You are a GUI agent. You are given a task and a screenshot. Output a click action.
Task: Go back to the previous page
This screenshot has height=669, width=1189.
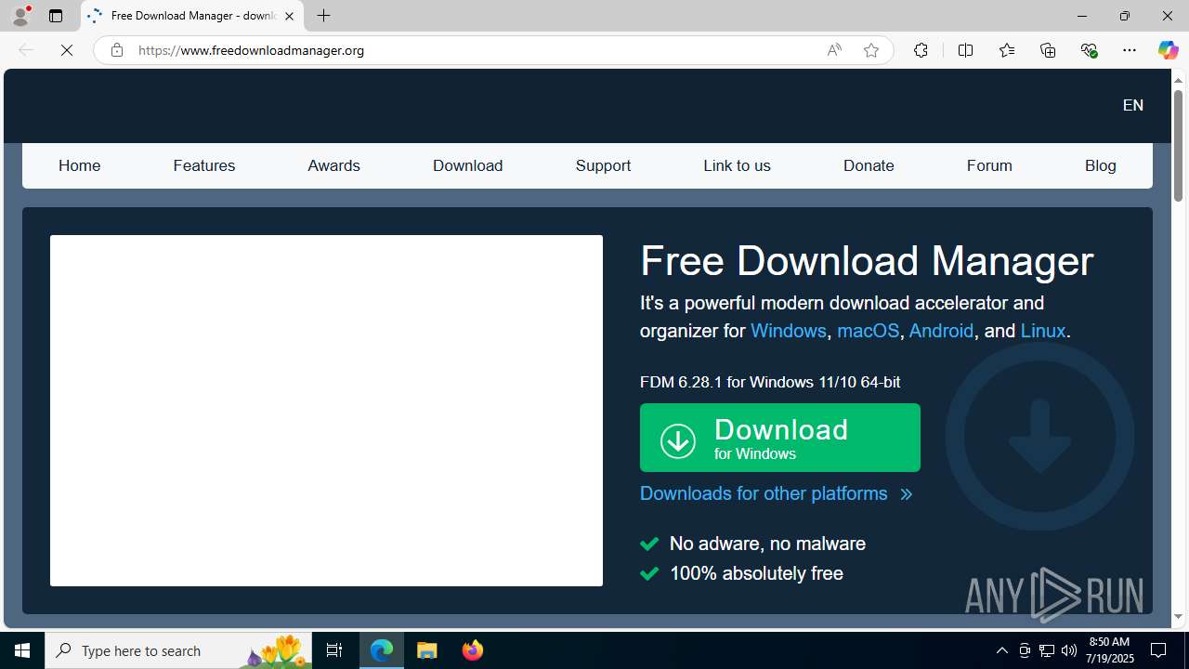[26, 50]
